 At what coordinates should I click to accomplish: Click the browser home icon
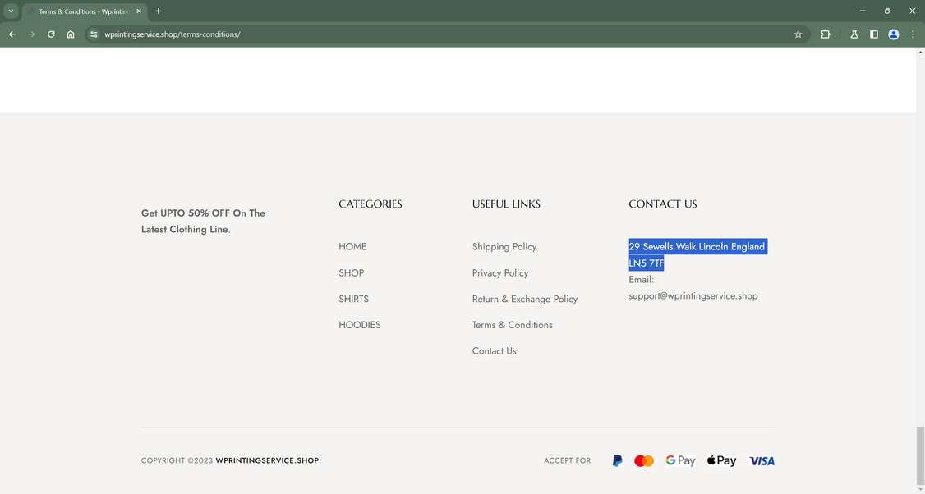click(71, 34)
